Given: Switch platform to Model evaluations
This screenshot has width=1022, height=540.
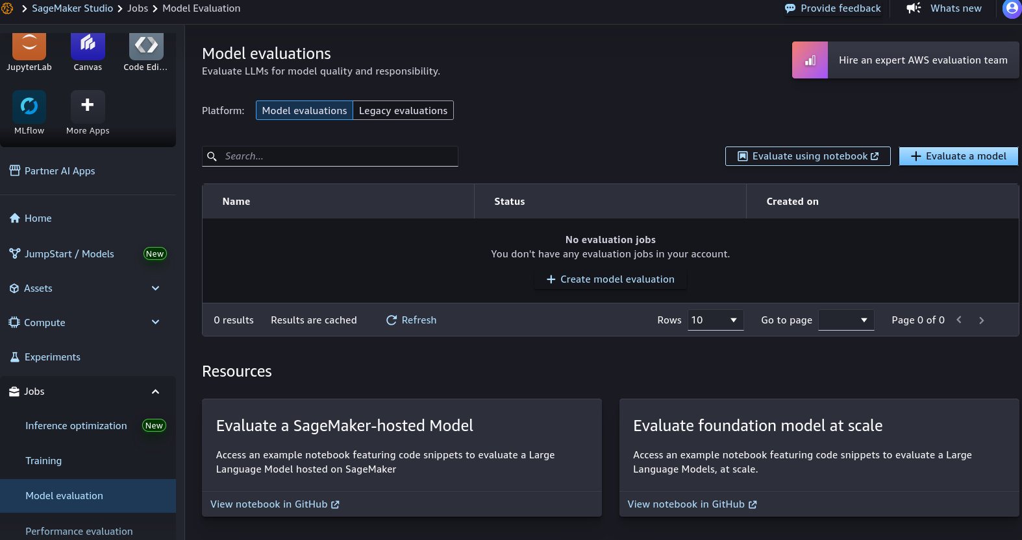Looking at the screenshot, I should pyautogui.click(x=305, y=110).
